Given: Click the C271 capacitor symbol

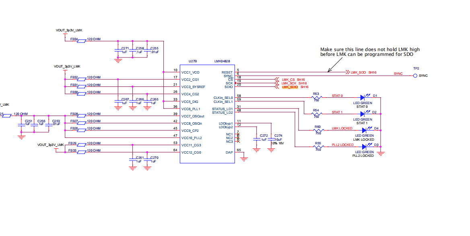Looking at the screenshot, I should click(118, 52).
